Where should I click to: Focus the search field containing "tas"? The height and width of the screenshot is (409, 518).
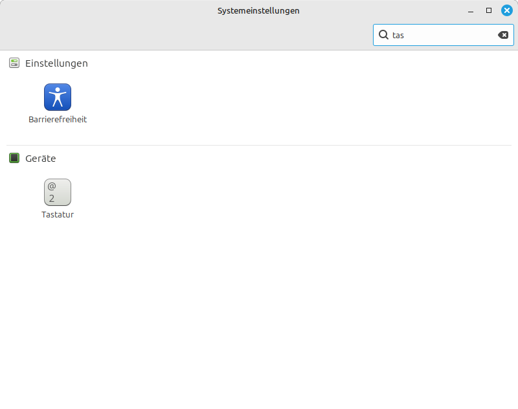pos(440,35)
